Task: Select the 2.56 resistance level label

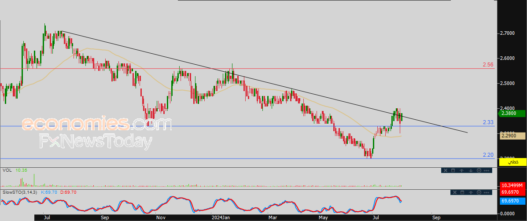Action: point(488,64)
